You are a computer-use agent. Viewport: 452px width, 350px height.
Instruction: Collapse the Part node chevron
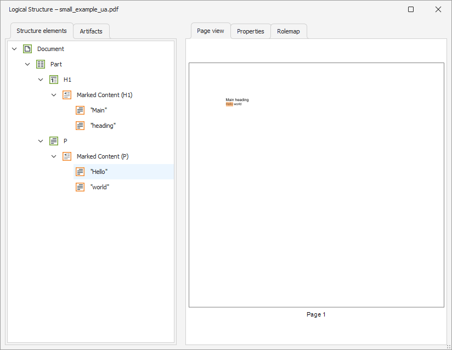(27, 64)
